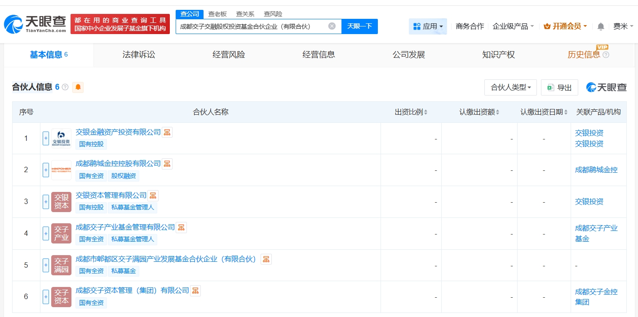Clear the search box with the X icon
Screen dimensions: 638x317
click(332, 26)
